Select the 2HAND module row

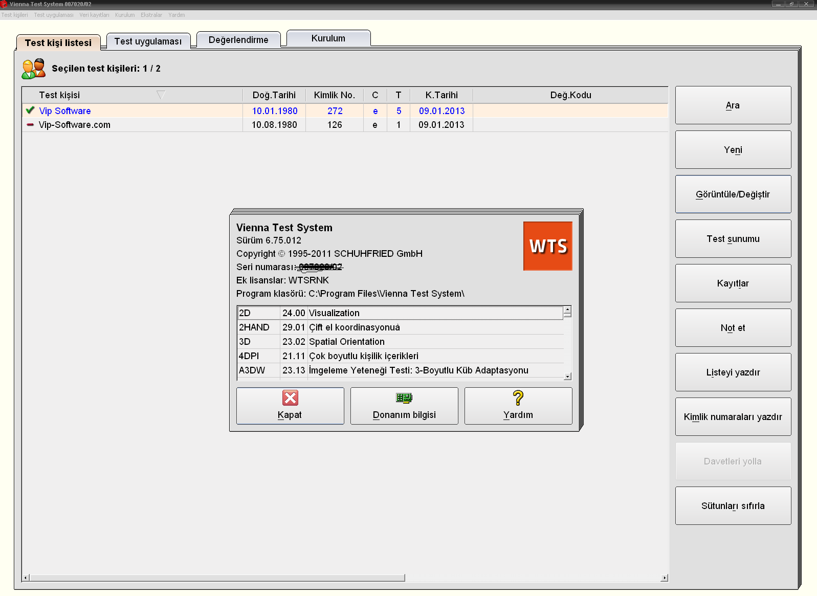tap(401, 327)
